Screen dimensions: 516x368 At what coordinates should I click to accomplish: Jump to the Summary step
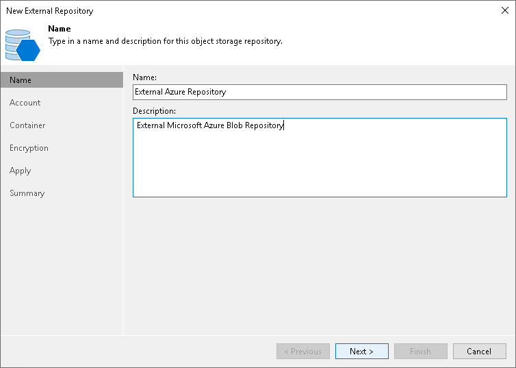[x=27, y=193]
